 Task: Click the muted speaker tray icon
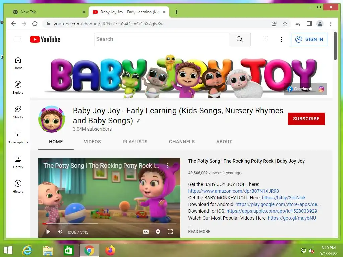coord(312,251)
